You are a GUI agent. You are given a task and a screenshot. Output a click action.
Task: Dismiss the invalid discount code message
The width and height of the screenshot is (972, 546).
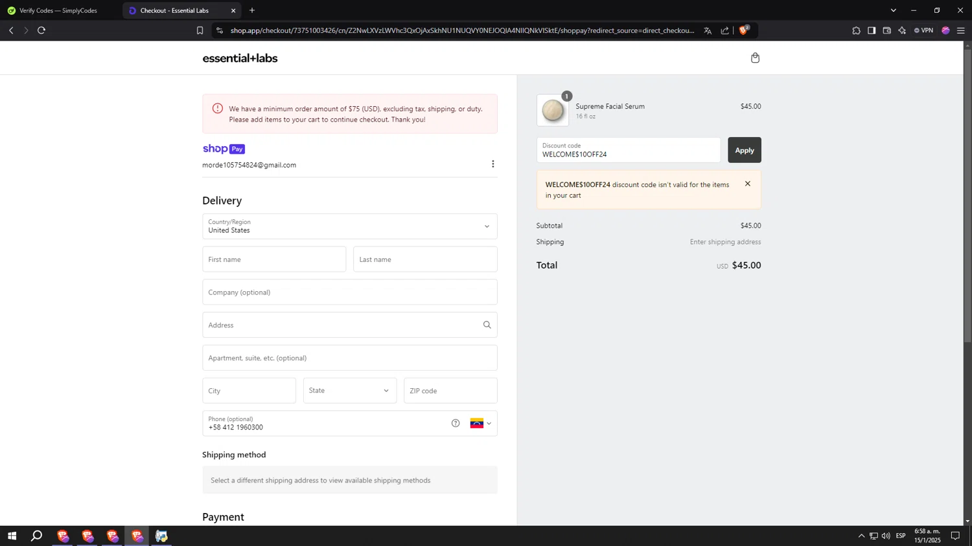pos(747,184)
